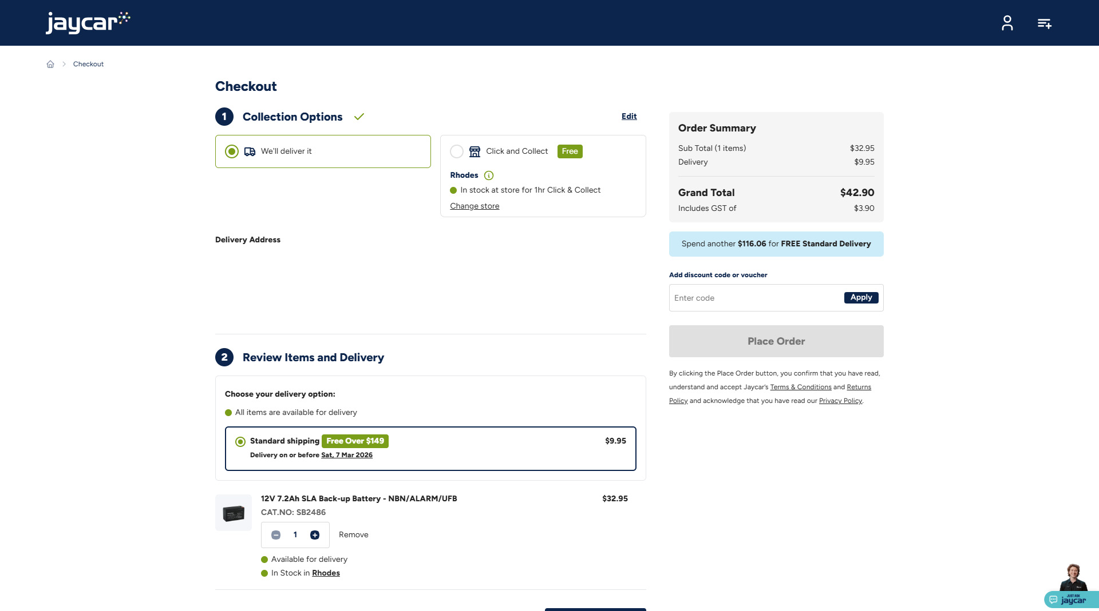Open the list-add icon in header

pyautogui.click(x=1045, y=23)
